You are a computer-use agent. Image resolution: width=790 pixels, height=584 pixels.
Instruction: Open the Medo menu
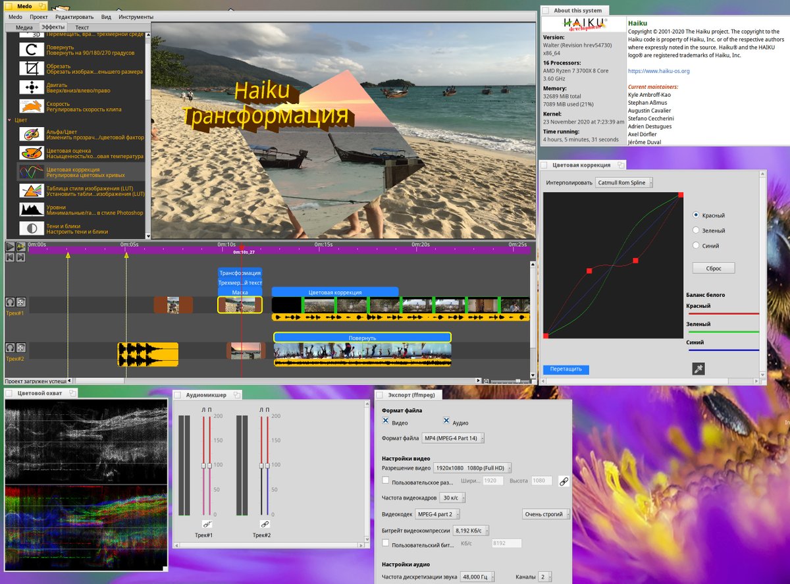(x=16, y=16)
